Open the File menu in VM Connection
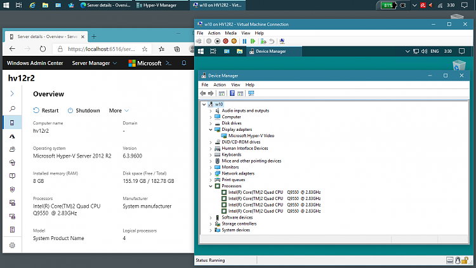Image resolution: width=476 pixels, height=268 pixels. [200, 33]
